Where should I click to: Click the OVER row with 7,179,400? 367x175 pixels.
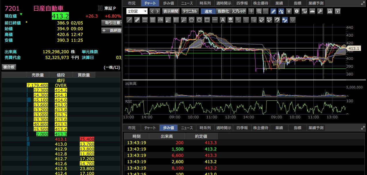click(61, 85)
